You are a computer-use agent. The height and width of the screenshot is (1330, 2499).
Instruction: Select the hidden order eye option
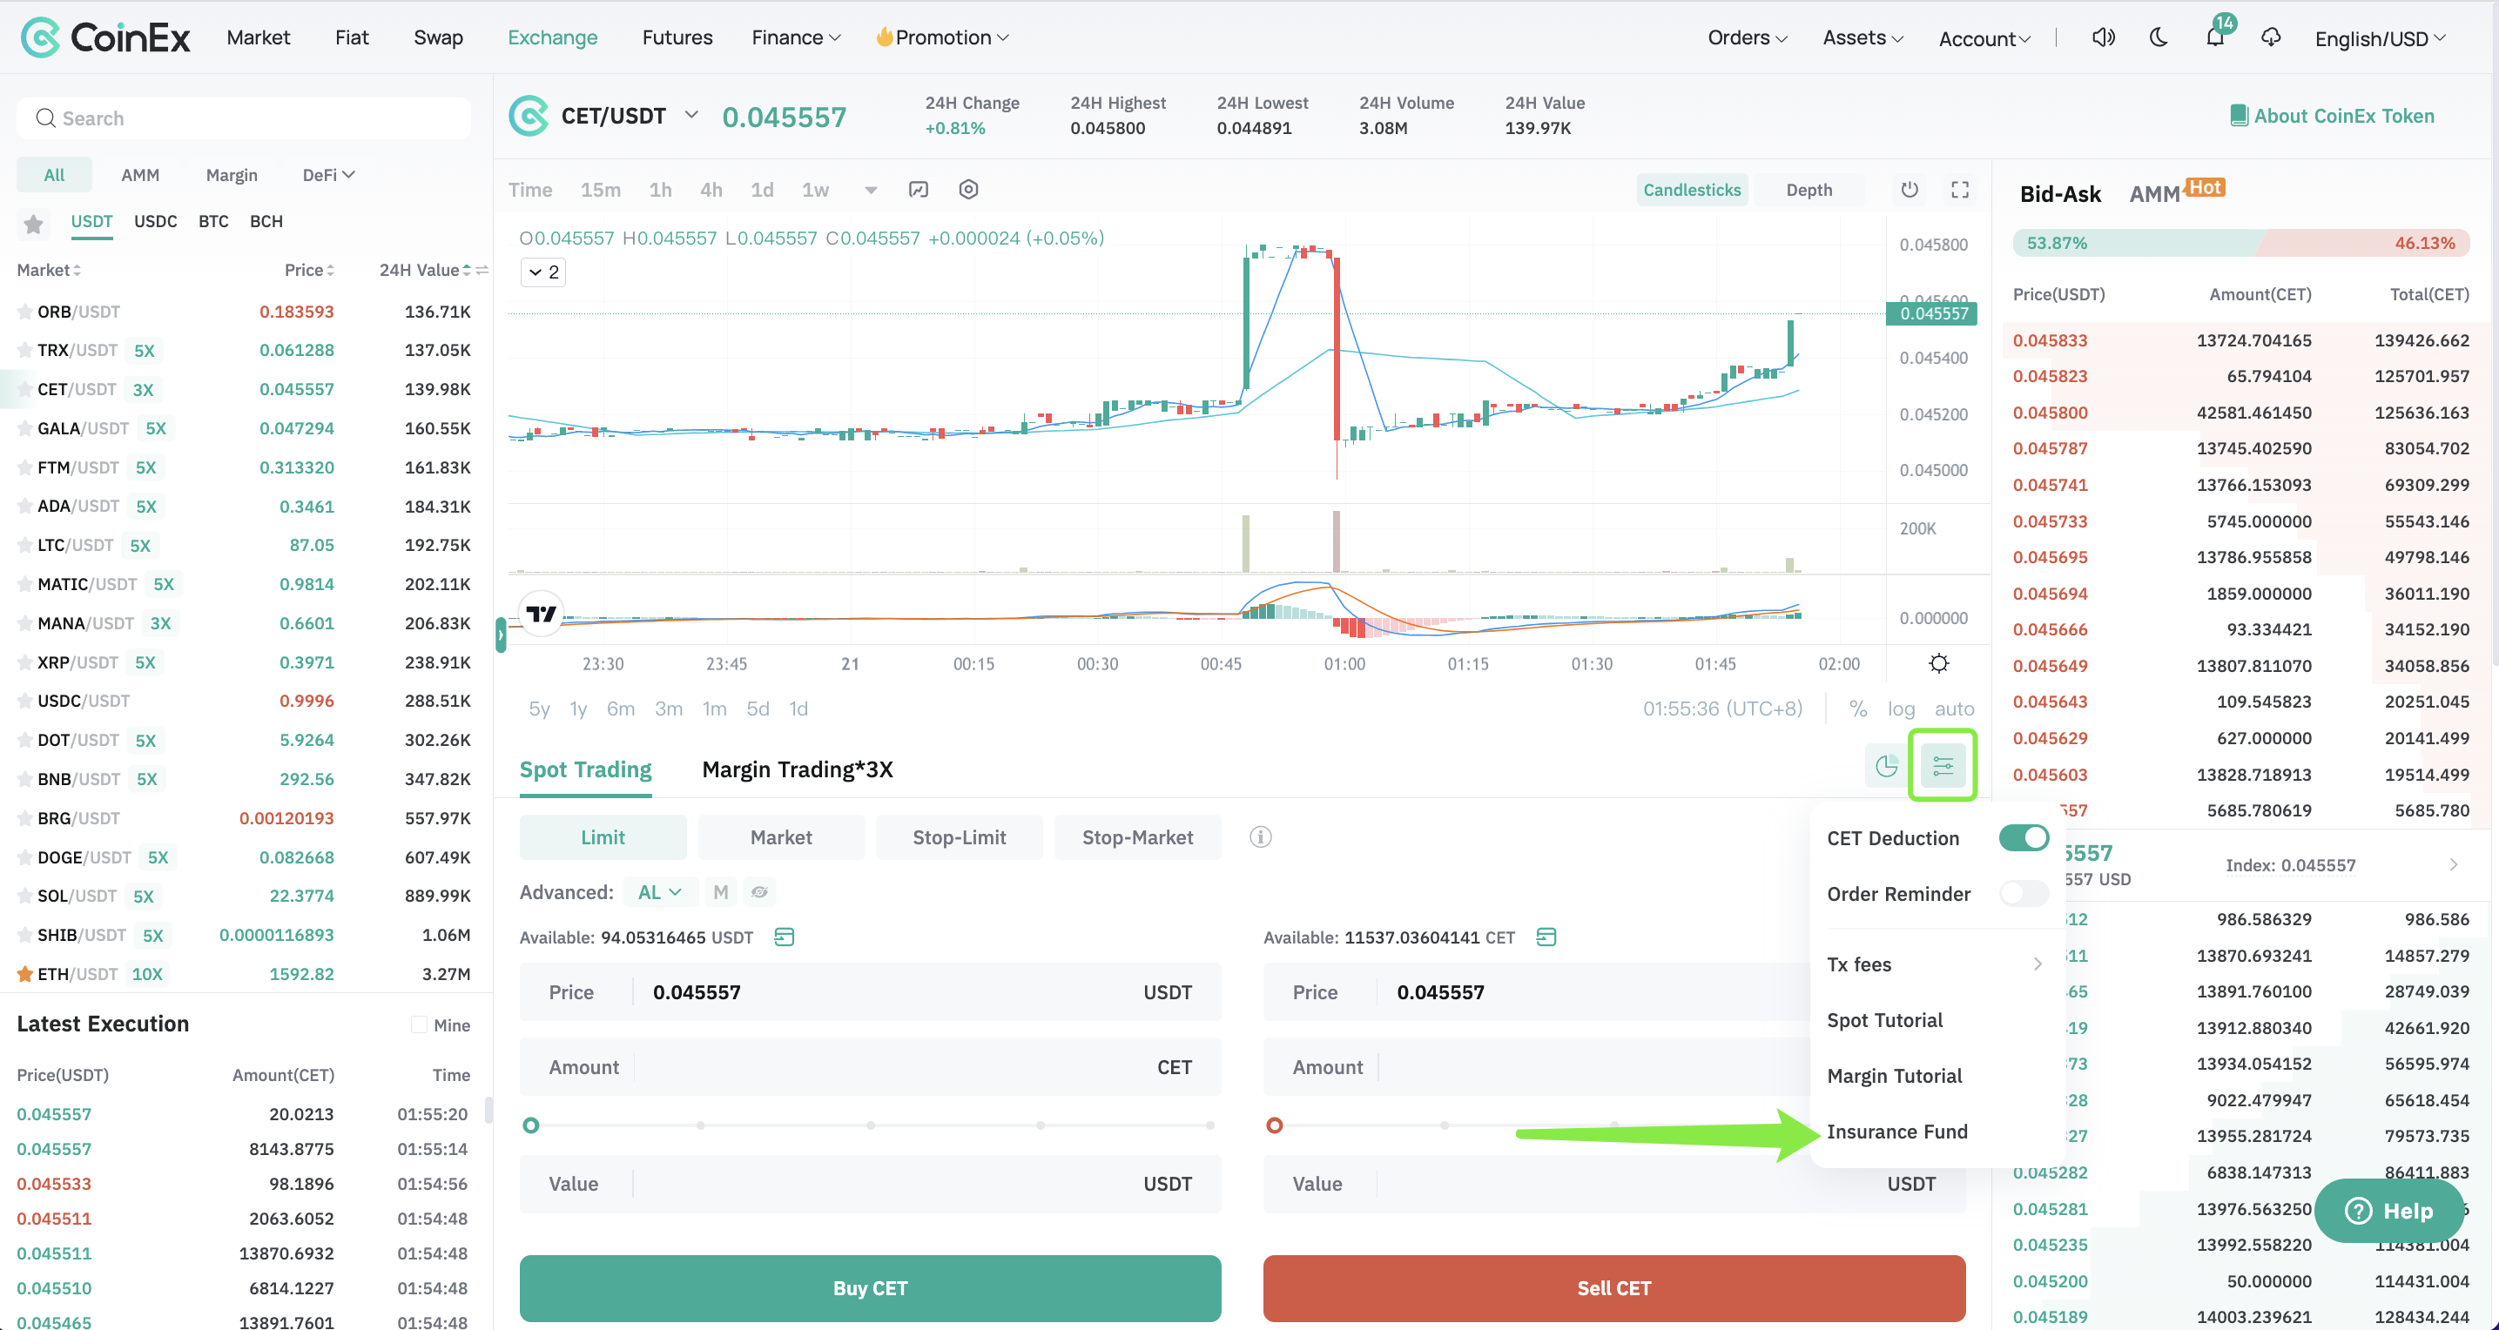click(x=759, y=892)
